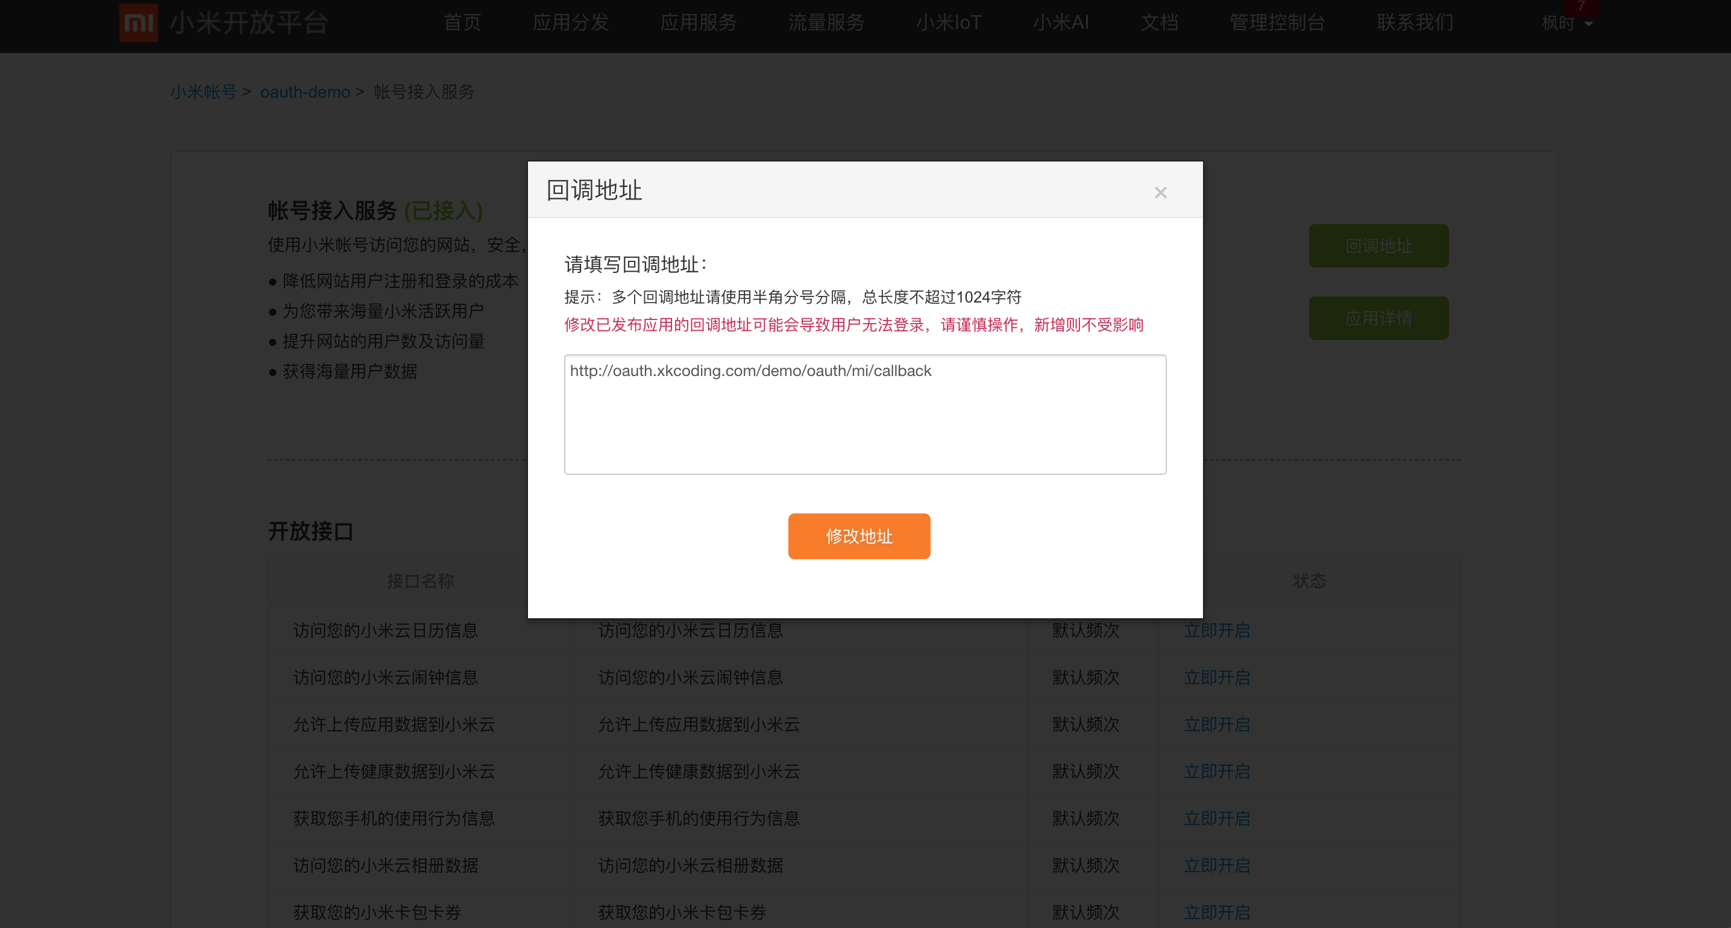This screenshot has height=928, width=1731.
Task: Open 流量服务 in the navigation bar
Action: (826, 23)
